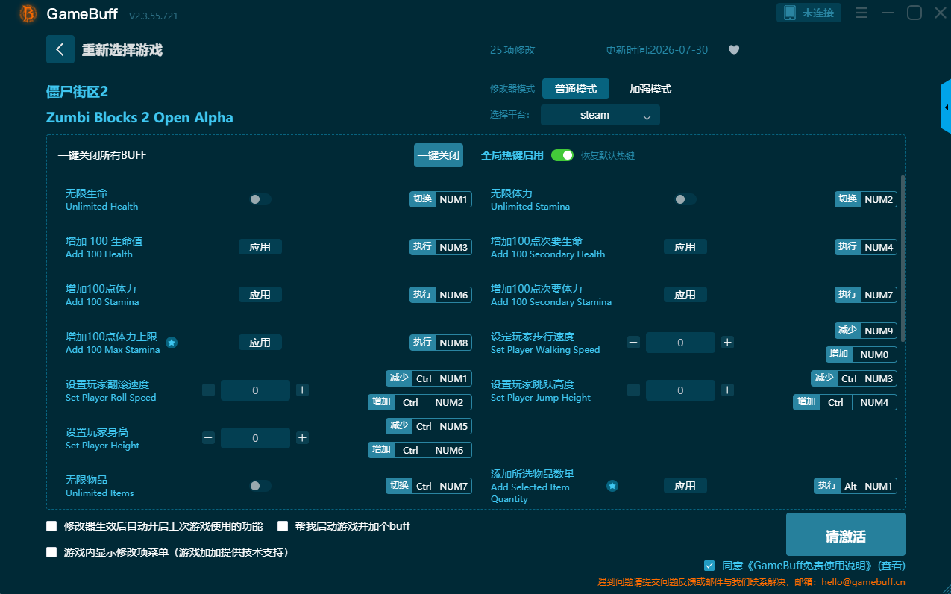
Task: Click the Roll Speed value field
Action: click(x=255, y=390)
